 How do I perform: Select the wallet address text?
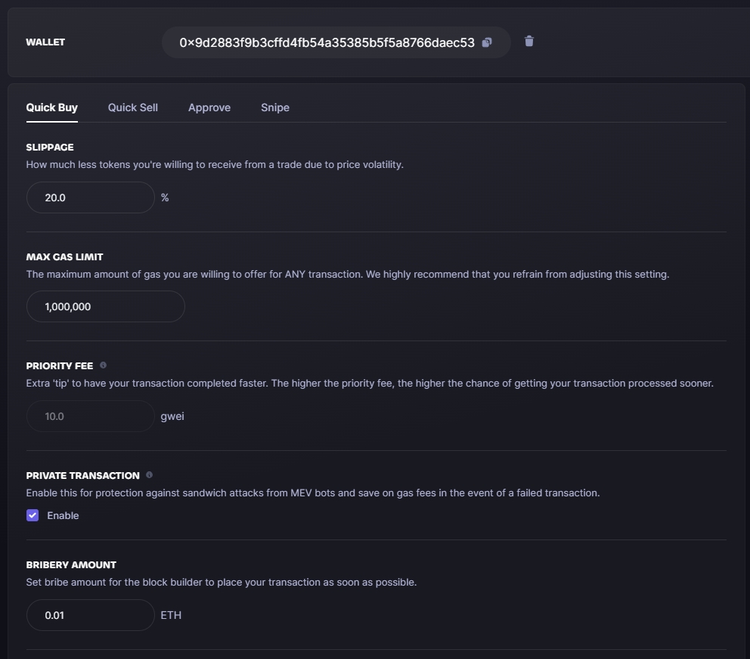pyautogui.click(x=327, y=42)
